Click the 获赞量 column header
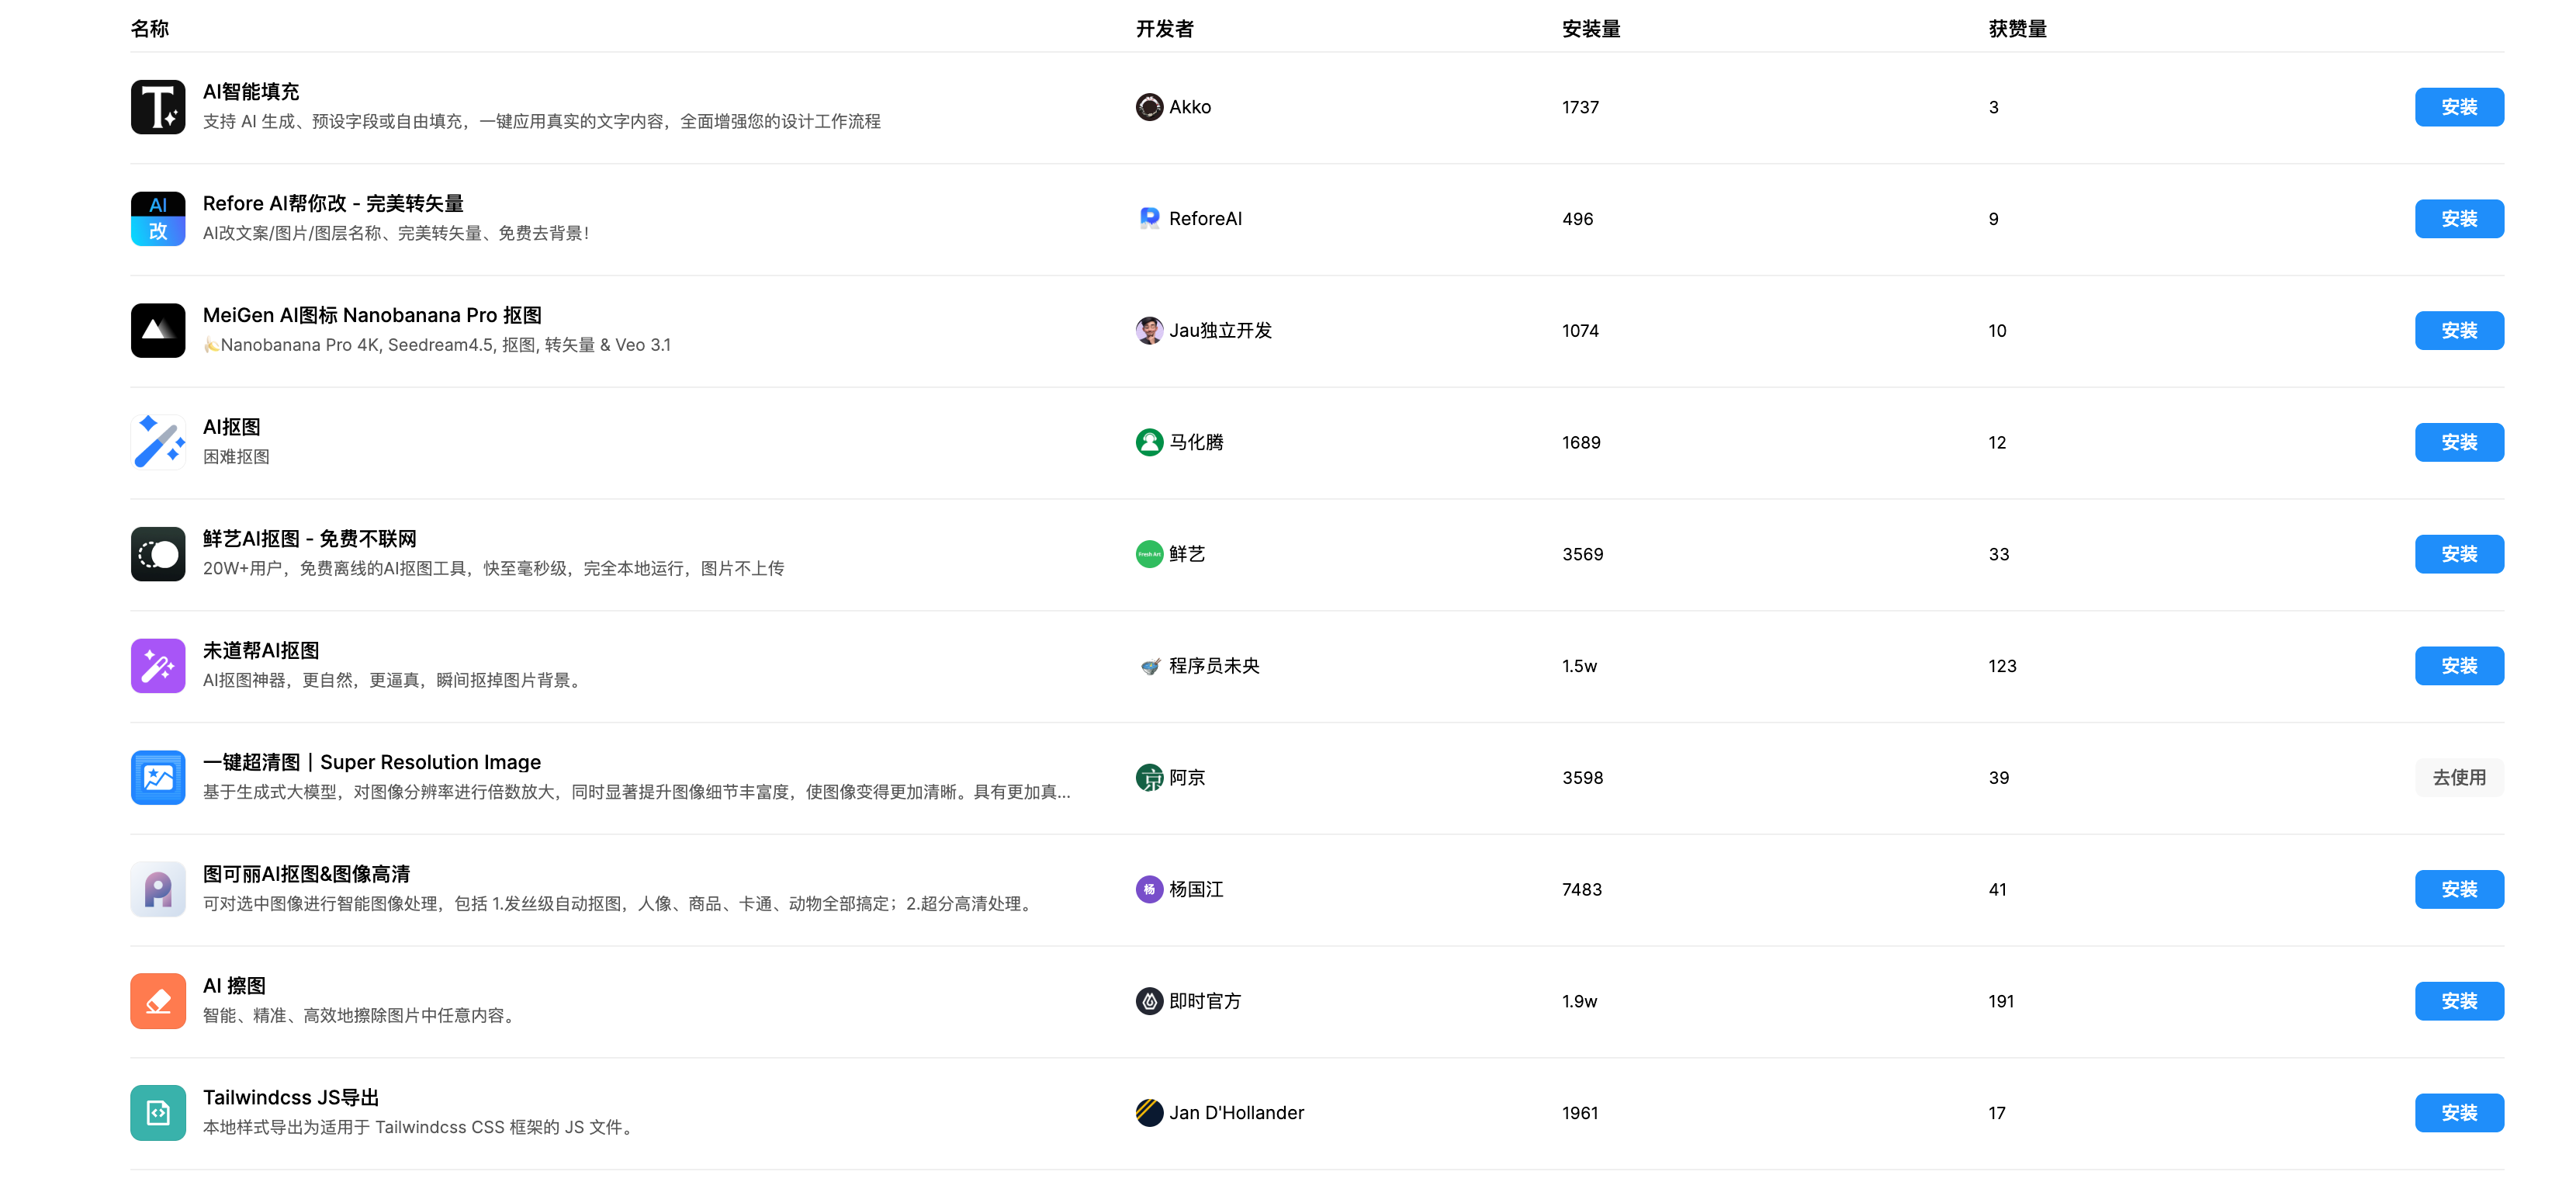 pos(2016,29)
